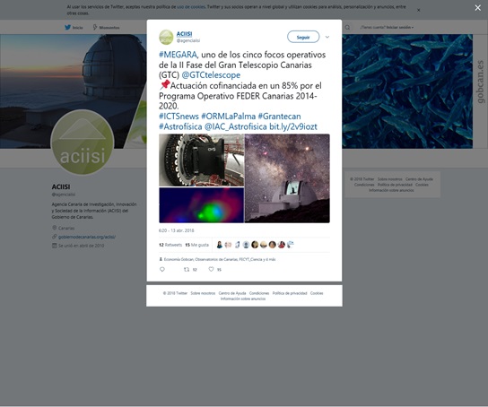Like the tweet with heart icon
The width and height of the screenshot is (488, 407).
point(211,269)
